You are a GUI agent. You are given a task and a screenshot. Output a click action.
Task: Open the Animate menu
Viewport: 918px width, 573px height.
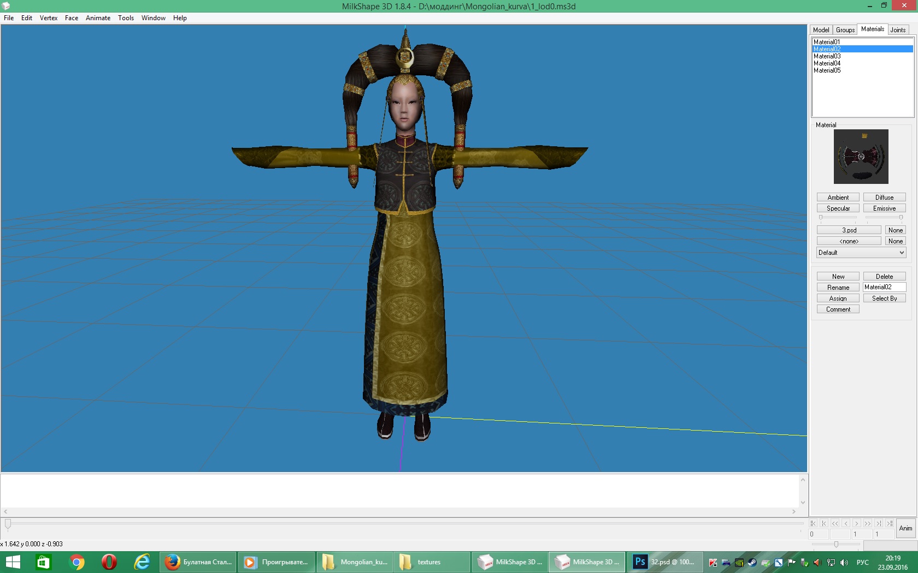[x=98, y=18]
